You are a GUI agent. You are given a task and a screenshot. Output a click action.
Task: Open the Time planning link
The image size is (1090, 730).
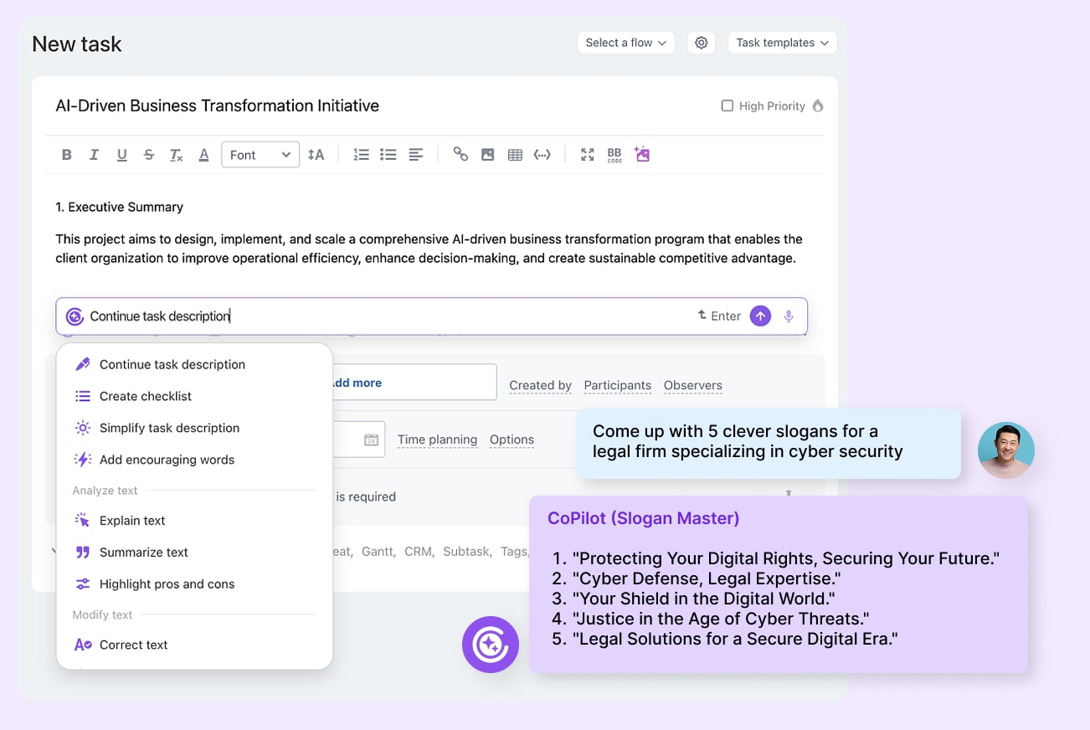coord(437,440)
